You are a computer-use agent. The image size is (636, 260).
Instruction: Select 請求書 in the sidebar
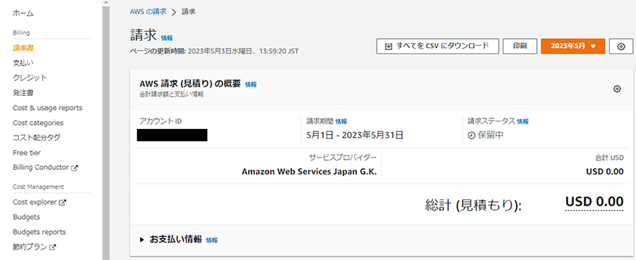click(23, 48)
